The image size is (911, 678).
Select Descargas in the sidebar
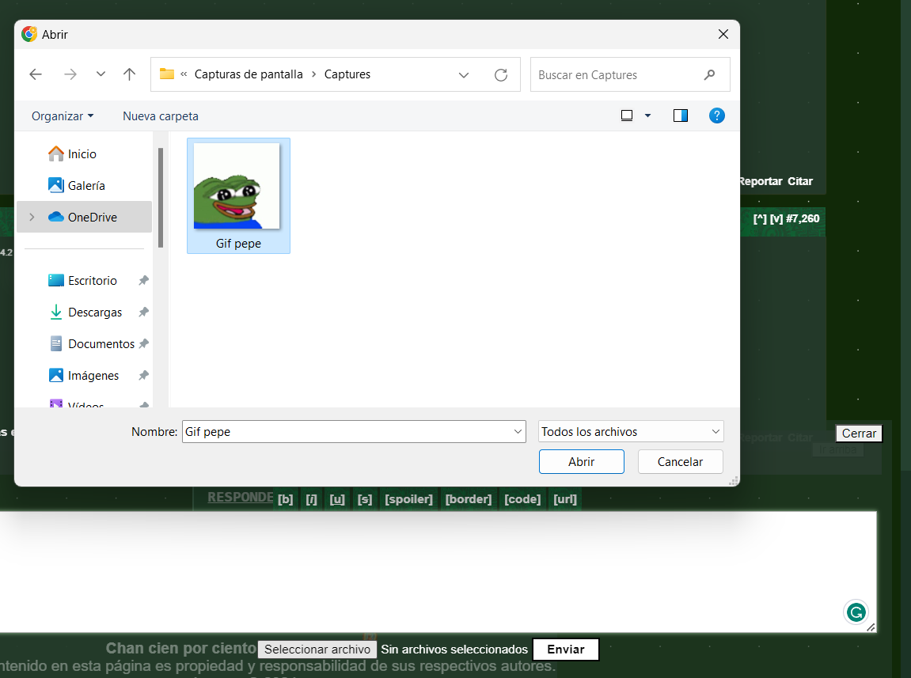(x=95, y=312)
